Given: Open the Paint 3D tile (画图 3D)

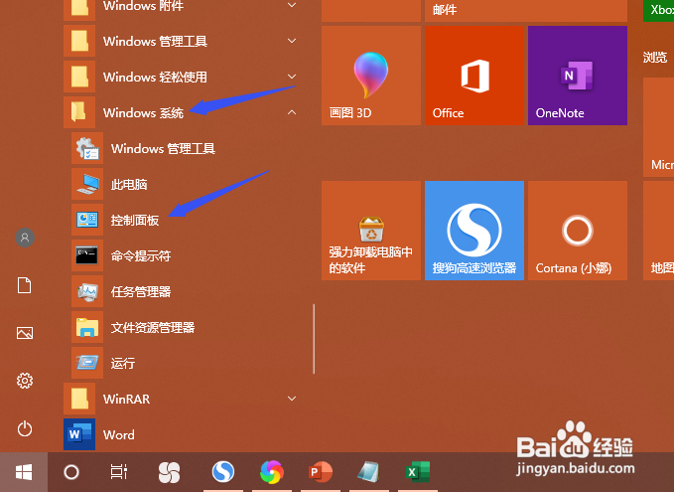Looking at the screenshot, I should [371, 76].
